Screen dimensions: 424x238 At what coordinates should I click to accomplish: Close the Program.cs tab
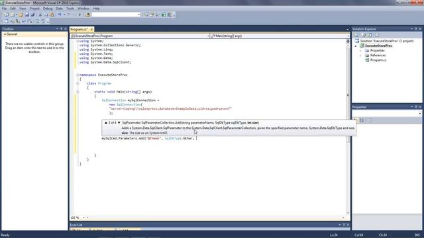(x=91, y=29)
